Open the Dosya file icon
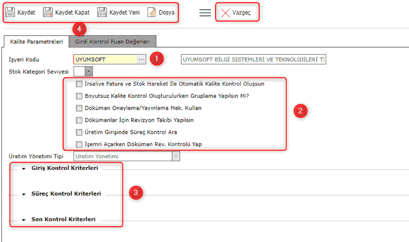 [152, 13]
